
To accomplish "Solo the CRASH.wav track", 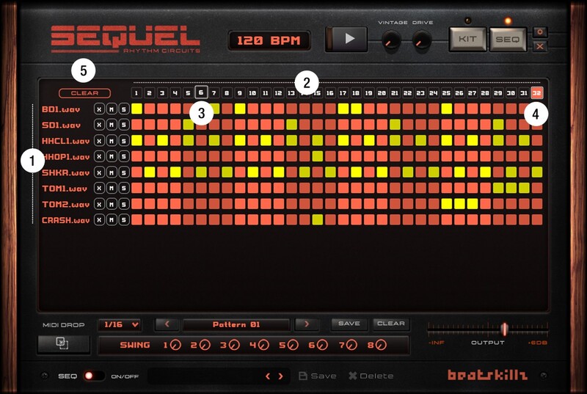I will (124, 219).
